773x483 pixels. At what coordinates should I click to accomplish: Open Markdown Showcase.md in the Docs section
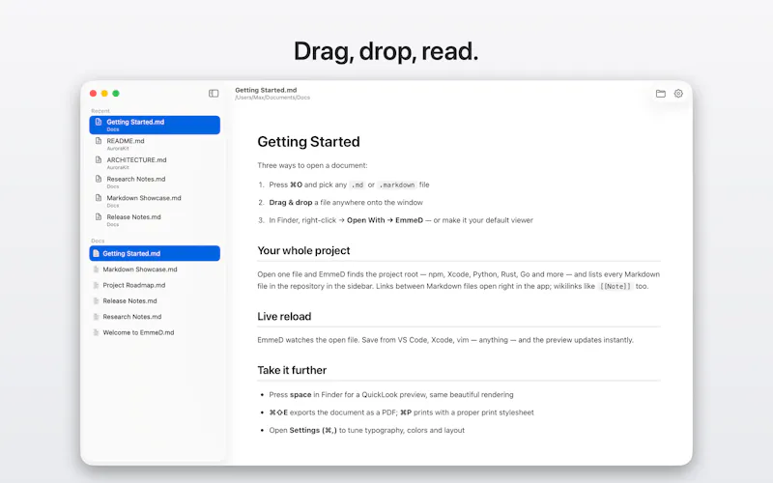155,270
